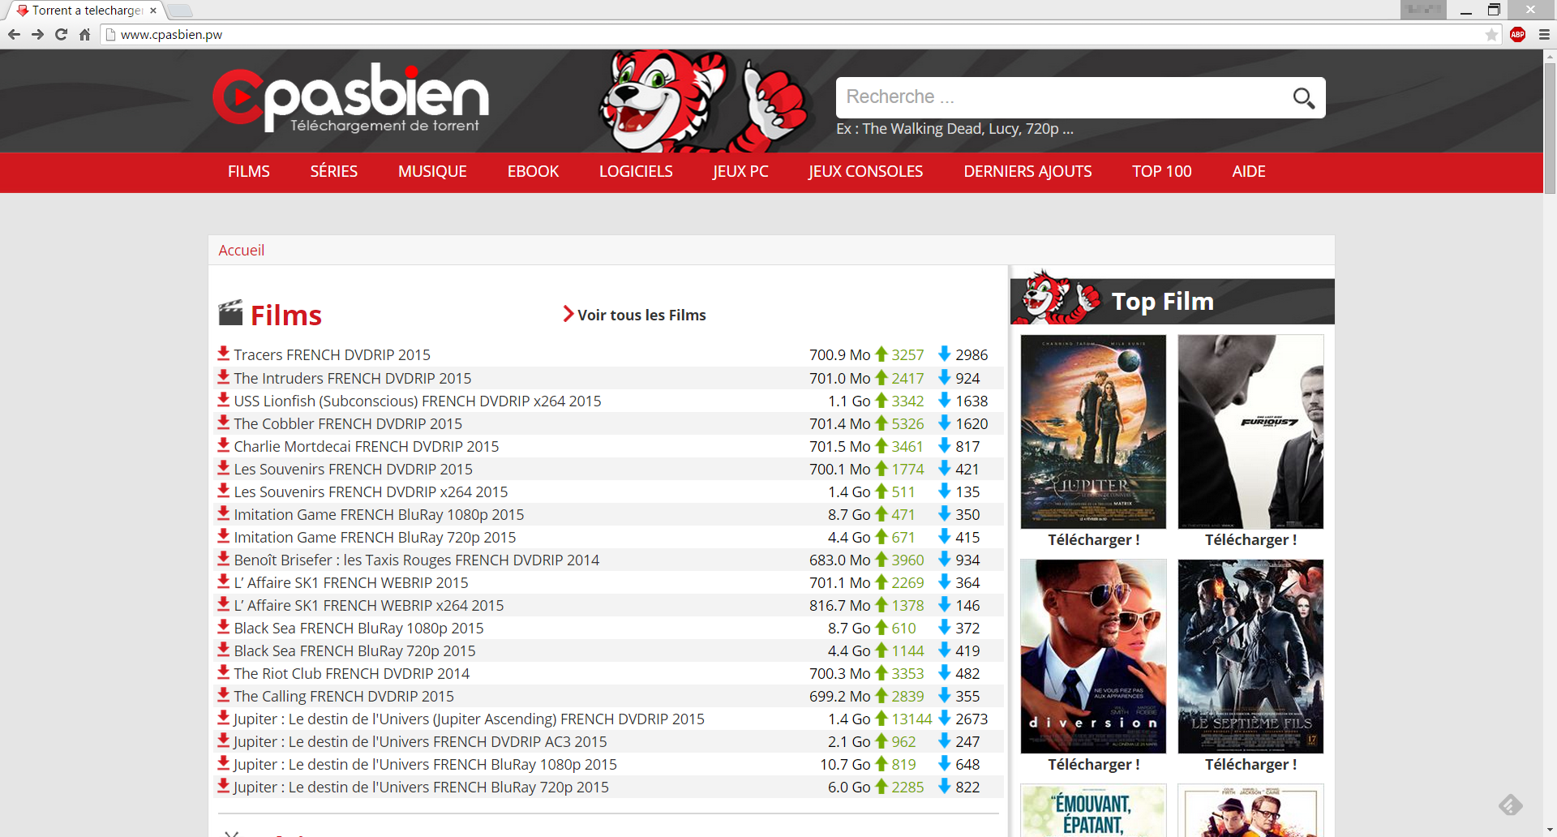Click Le Septième Fils movie poster
The height and width of the screenshot is (837, 1557).
[1250, 656]
